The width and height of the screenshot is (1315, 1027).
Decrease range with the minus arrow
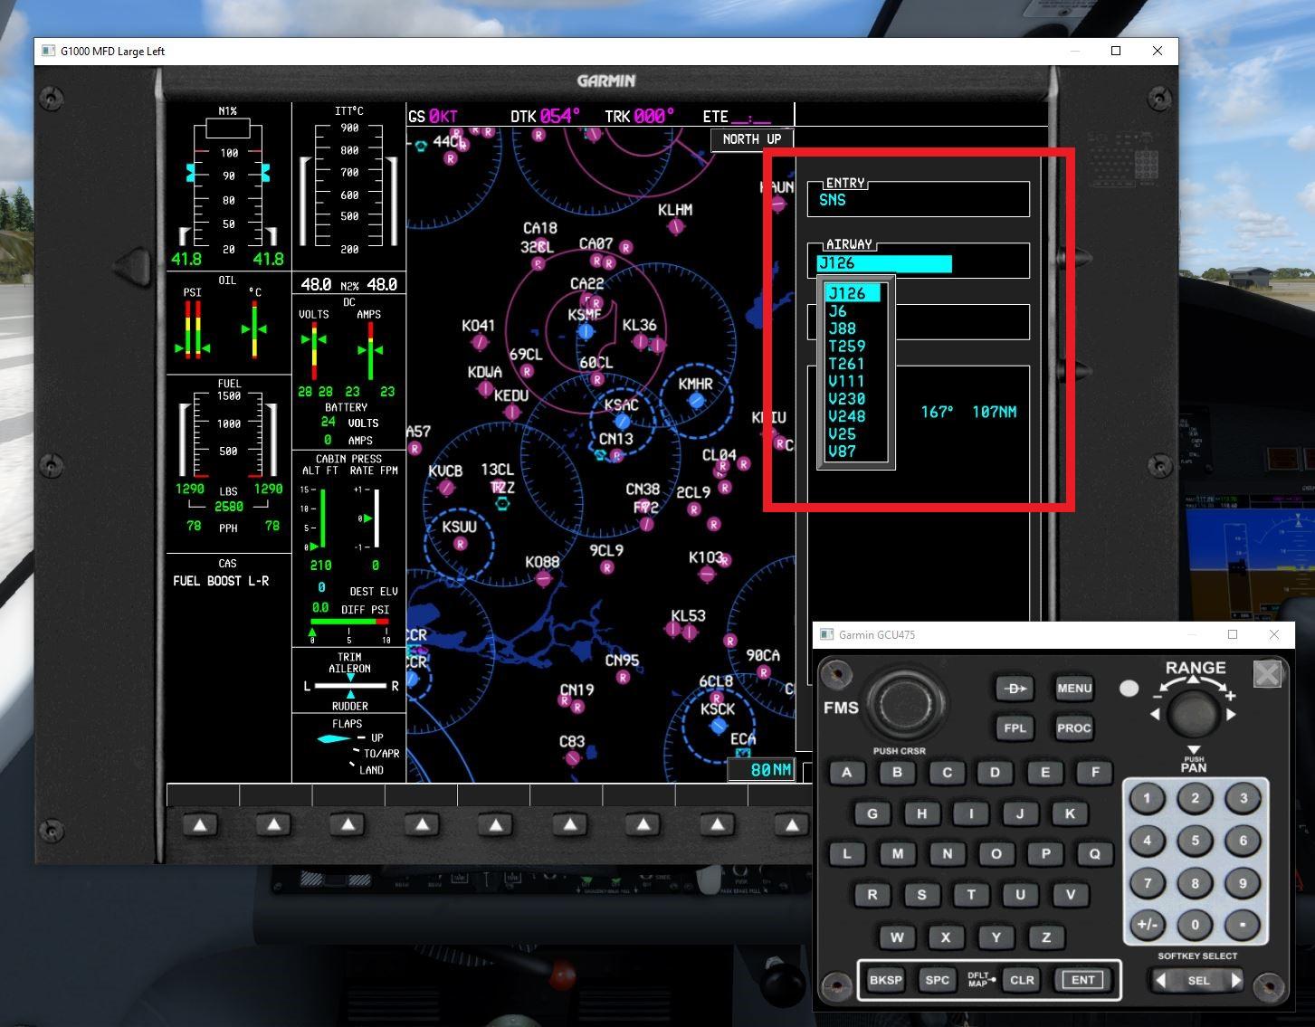1158,696
